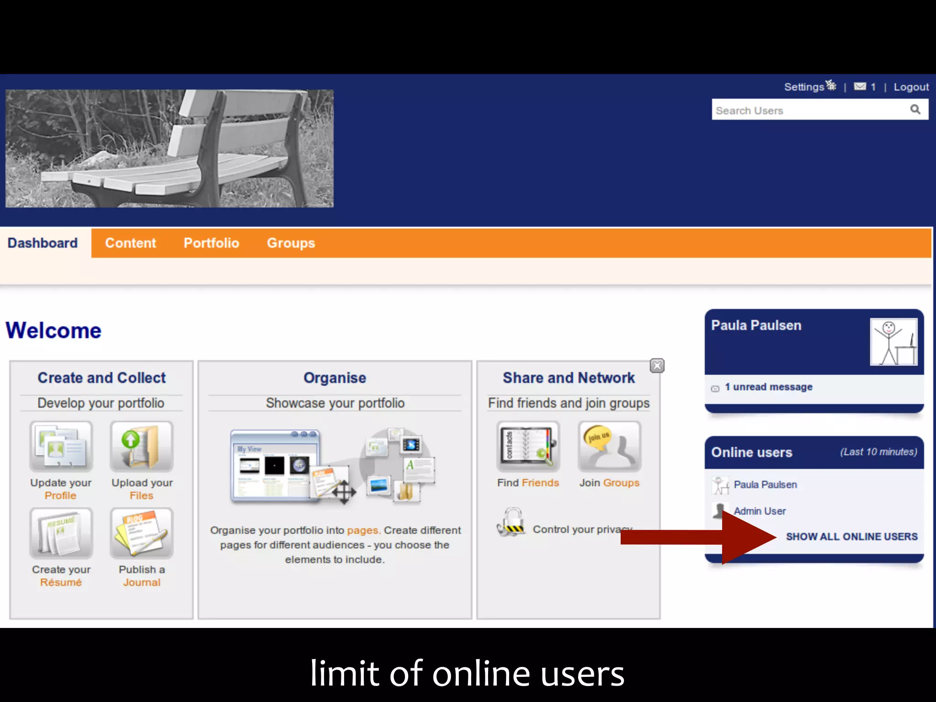Image resolution: width=936 pixels, height=702 pixels.
Task: Click the Welcome heading
Action: point(53,330)
